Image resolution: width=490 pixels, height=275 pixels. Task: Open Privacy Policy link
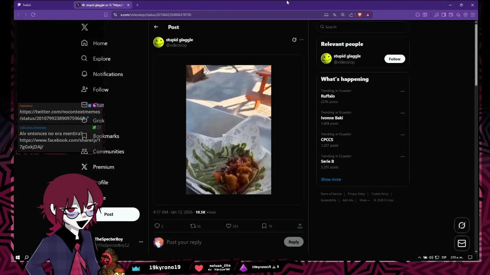356,194
